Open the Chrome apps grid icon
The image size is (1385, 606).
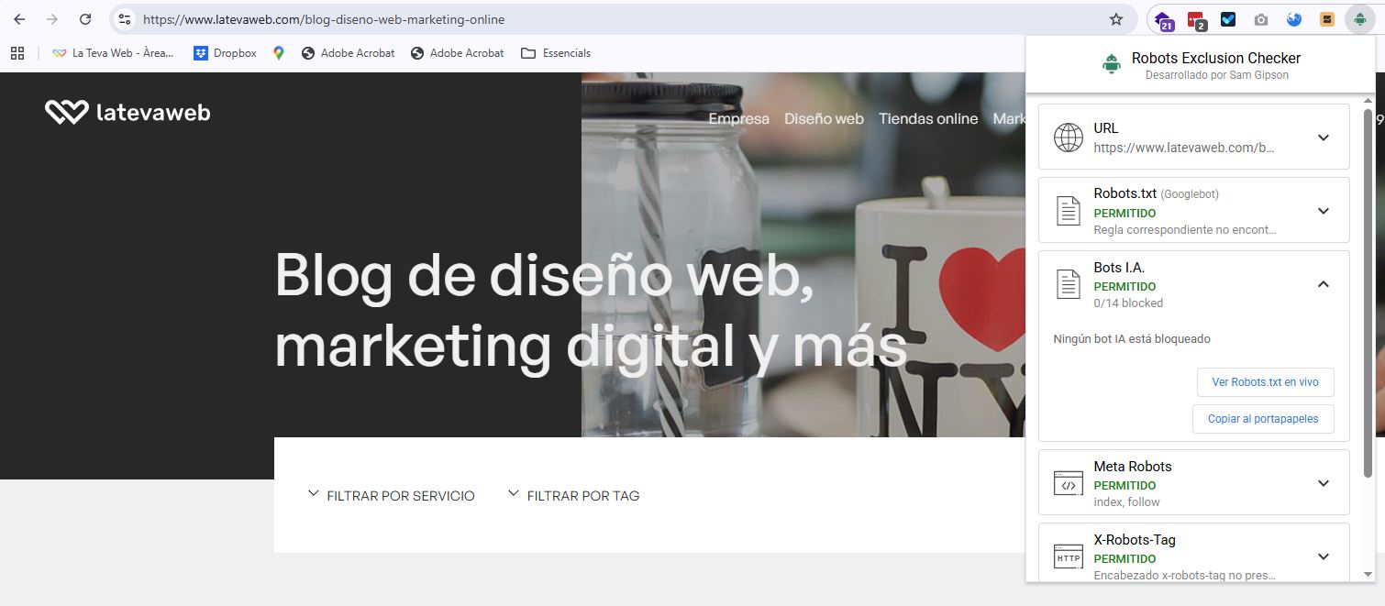point(17,53)
